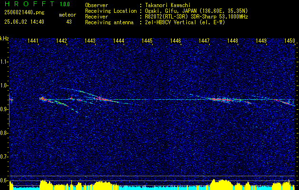The image size is (299, 190).
Task: Click the 0.9 frequency axis label
Action: (x=4, y=109)
